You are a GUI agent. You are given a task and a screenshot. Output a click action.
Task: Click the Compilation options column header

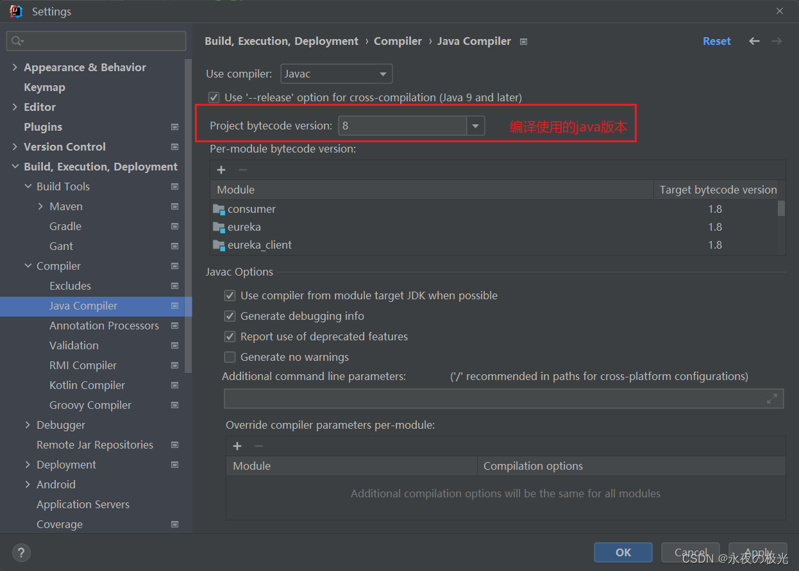click(631, 466)
